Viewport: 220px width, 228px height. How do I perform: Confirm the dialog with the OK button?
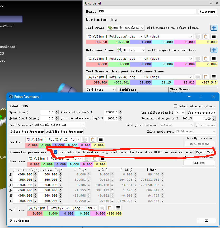(x=206, y=221)
